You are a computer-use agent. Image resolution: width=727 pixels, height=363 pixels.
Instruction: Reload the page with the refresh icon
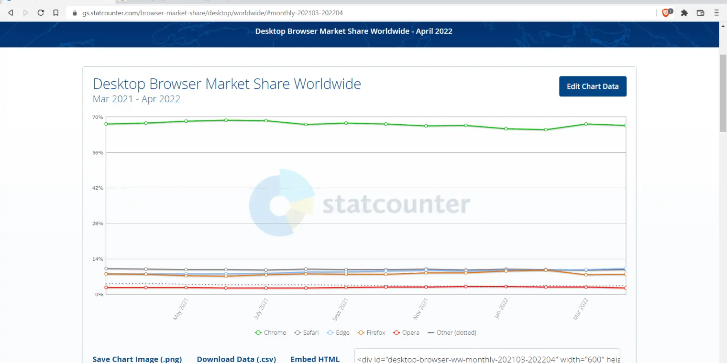coord(41,13)
